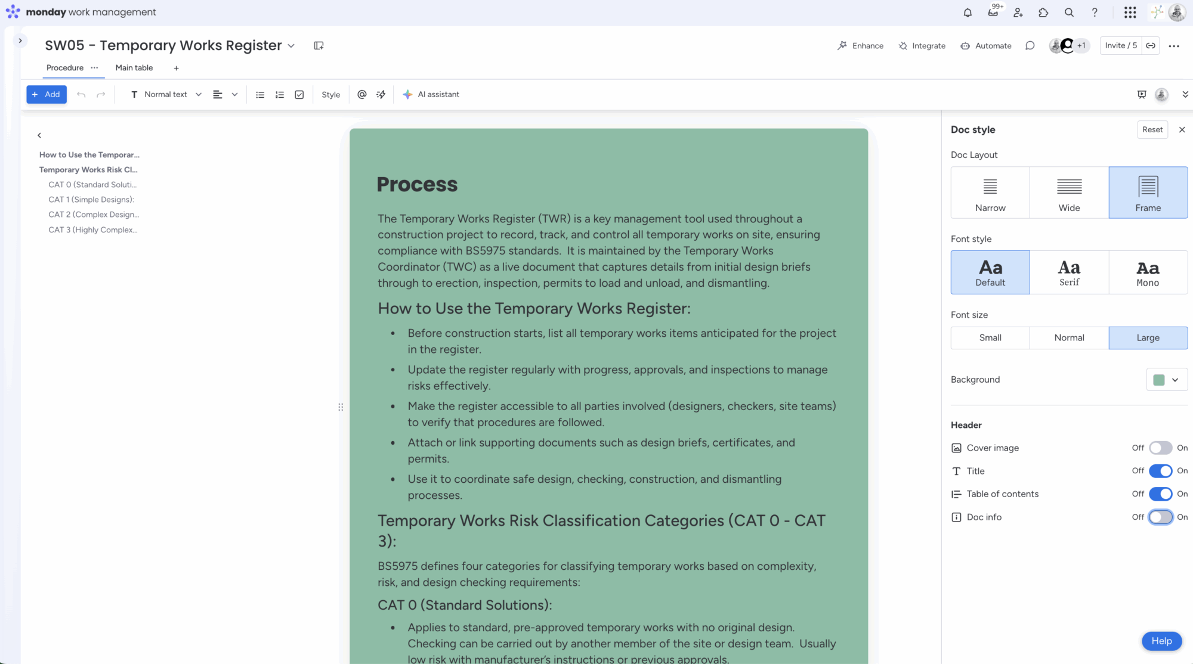
Task: Insert a numbered list
Action: click(280, 95)
